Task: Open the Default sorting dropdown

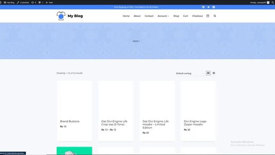Action: [190, 73]
